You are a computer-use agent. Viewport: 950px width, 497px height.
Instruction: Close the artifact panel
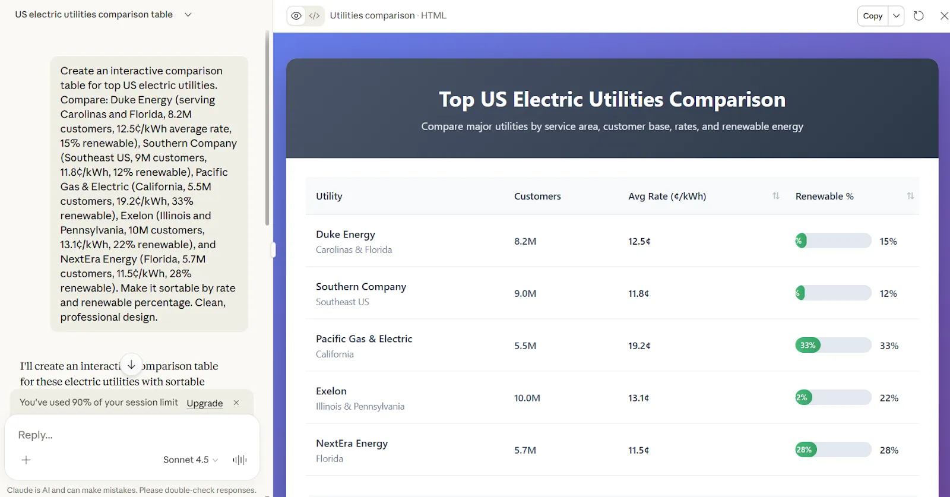[944, 16]
